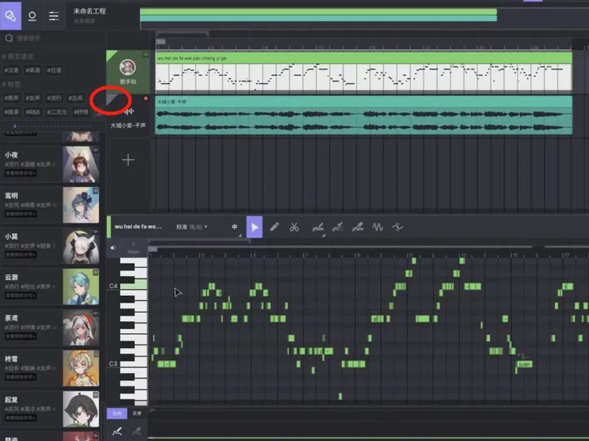This screenshot has height=441, width=589.
Task: Toggle the #女声 tag filter
Action: [33, 98]
